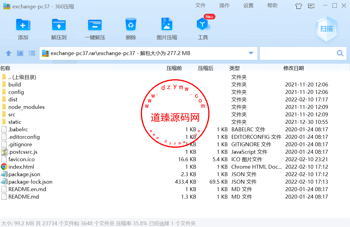Select the README.en.md file name

point(27,189)
